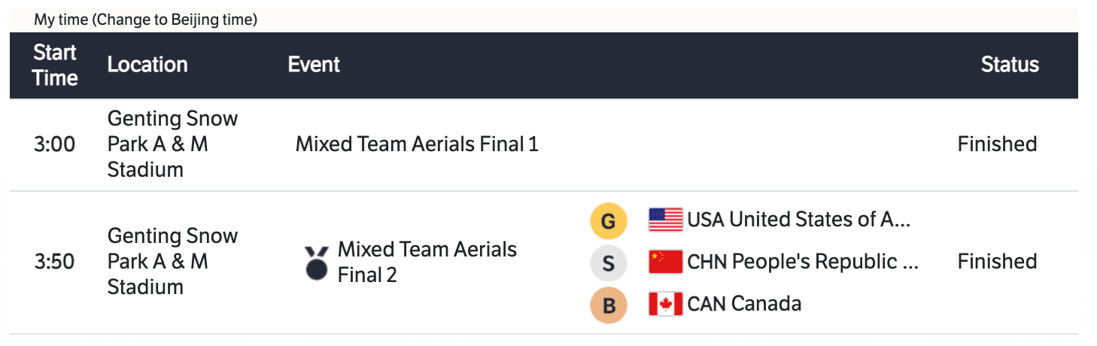Click the Location column header
This screenshot has height=346, width=1097.
coord(147,65)
